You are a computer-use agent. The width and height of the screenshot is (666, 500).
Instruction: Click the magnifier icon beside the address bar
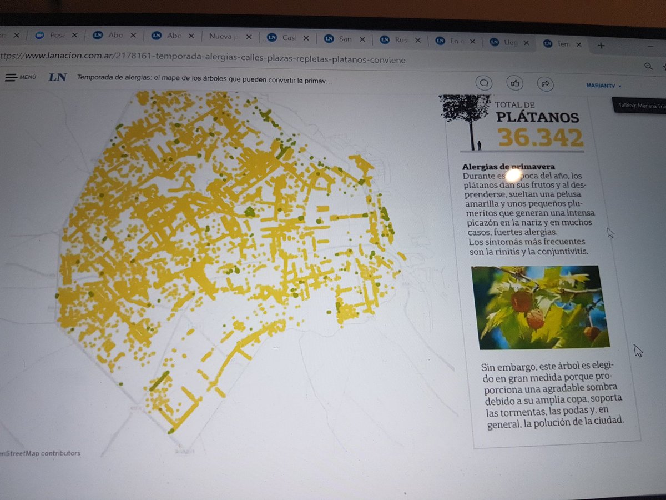pyautogui.click(x=648, y=66)
